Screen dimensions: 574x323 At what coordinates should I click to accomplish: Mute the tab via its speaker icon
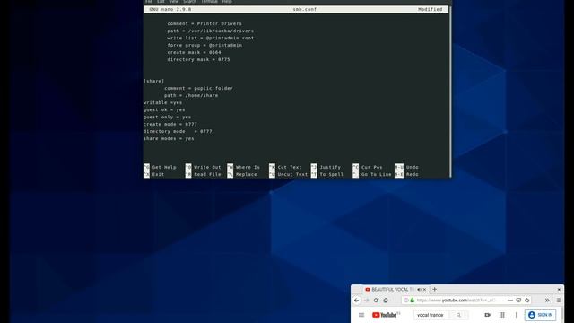point(419,290)
